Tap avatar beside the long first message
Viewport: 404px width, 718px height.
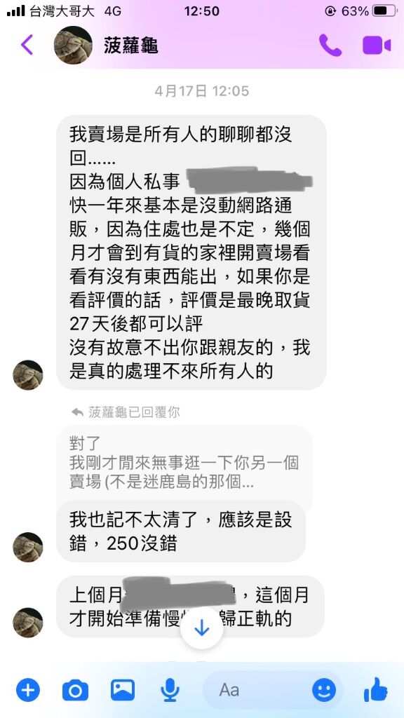27,375
